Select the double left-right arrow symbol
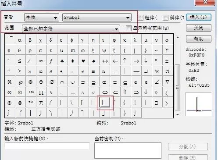 pyautogui.click(x=104, y=92)
